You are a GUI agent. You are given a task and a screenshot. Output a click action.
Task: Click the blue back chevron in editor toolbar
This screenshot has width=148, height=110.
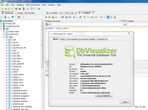click(85, 17)
